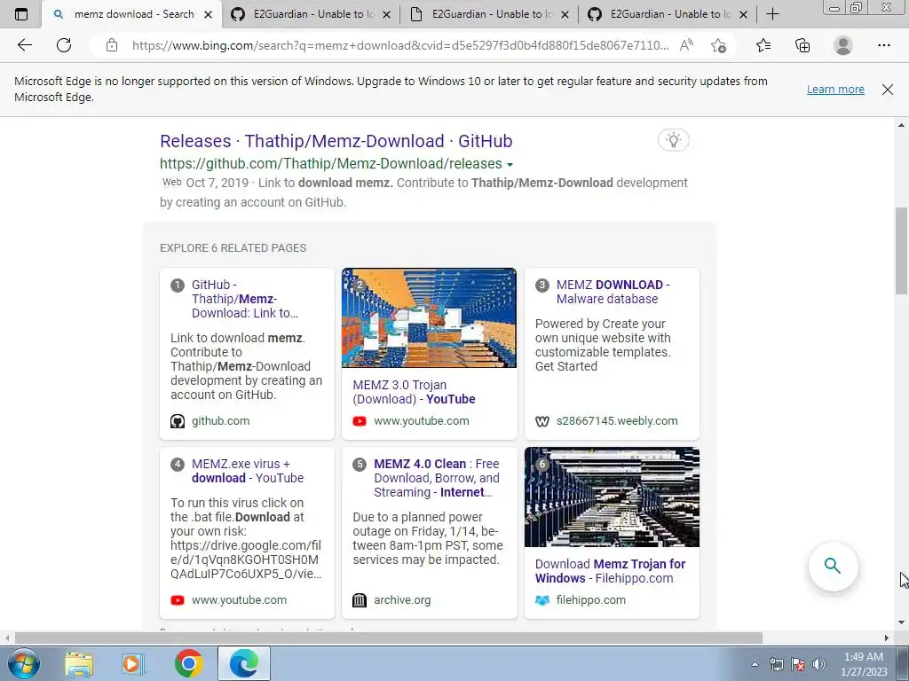Open the Windows Start menu
Viewport: 909px width, 681px height.
point(24,663)
